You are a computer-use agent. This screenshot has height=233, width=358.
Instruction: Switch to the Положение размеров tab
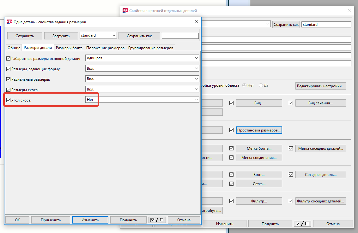pos(105,48)
